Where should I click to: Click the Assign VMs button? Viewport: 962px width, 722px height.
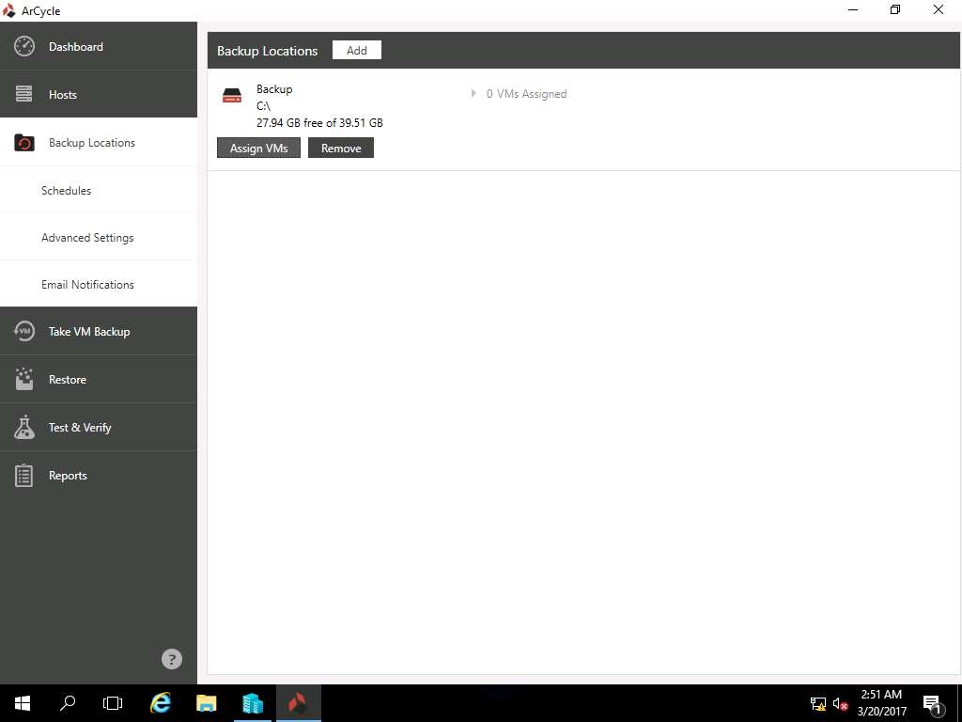[258, 148]
